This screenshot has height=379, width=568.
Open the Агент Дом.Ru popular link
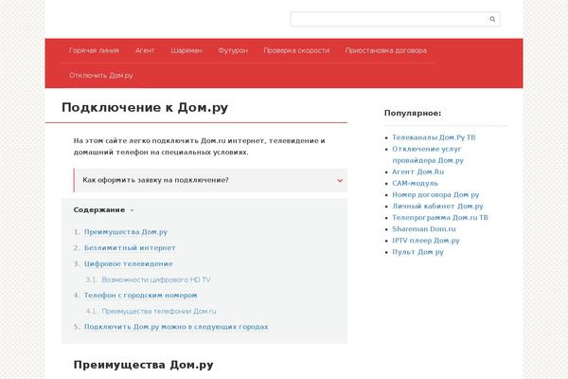418,171
